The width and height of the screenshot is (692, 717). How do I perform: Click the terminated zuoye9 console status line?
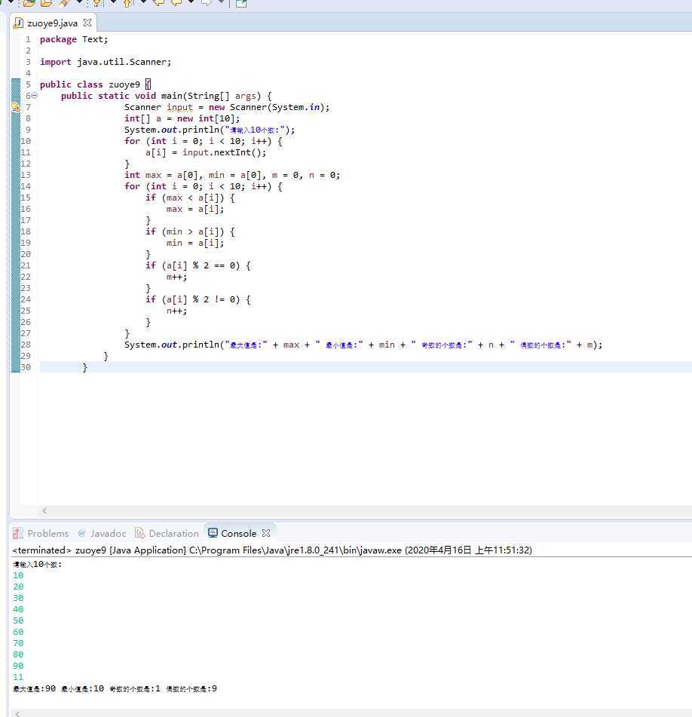click(271, 550)
